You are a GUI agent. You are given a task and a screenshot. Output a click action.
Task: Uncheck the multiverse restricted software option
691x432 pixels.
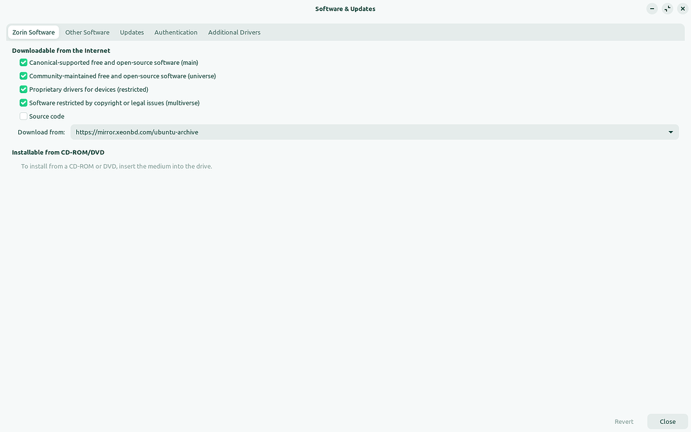pyautogui.click(x=24, y=103)
